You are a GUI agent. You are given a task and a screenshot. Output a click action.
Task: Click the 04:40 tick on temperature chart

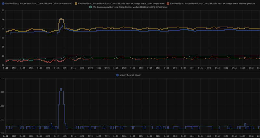click(x=175, y=68)
